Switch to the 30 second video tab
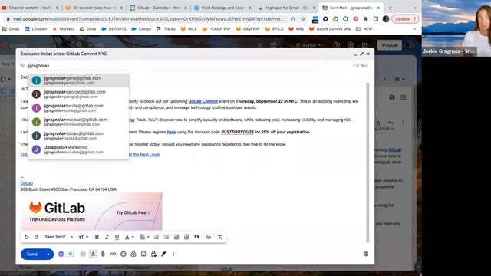Screen dimensions: 491x276 (94, 8)
